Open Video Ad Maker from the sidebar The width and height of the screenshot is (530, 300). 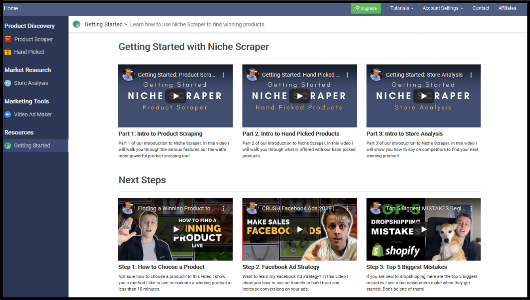pos(33,114)
